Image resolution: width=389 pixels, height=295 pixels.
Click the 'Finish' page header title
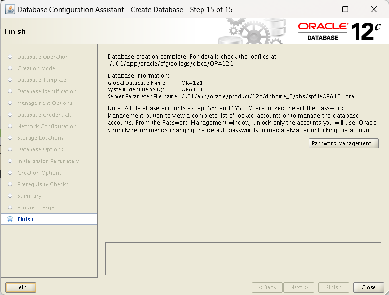point(15,32)
